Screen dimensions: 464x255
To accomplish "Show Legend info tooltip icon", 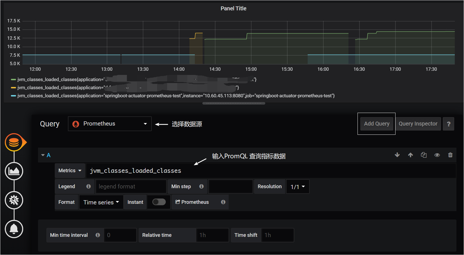I will tap(89, 186).
